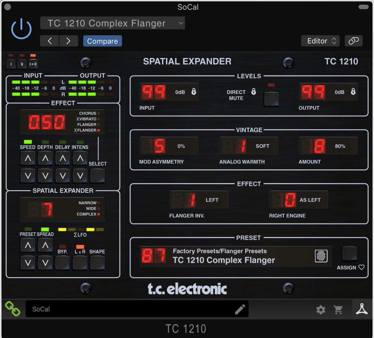Image resolution: width=374 pixels, height=338 pixels.
Task: Click the SoCal name input field
Action: click(137, 309)
